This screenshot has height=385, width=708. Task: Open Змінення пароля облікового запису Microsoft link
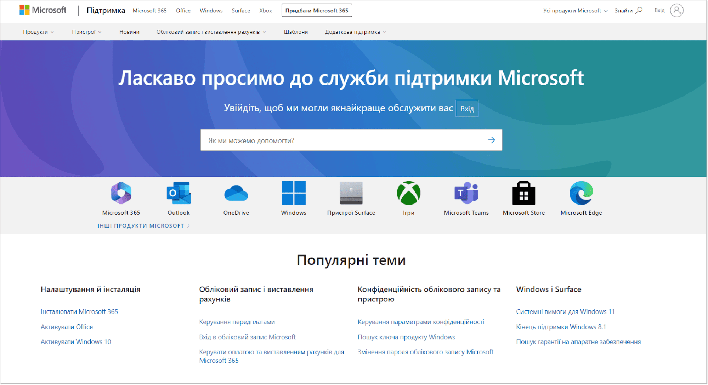425,352
